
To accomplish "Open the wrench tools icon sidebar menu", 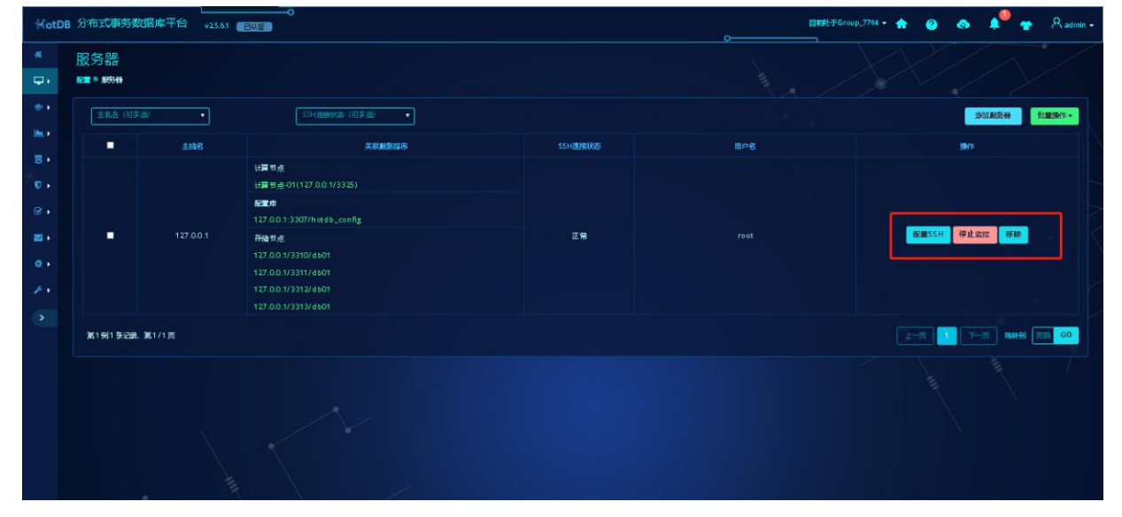I will (39, 289).
